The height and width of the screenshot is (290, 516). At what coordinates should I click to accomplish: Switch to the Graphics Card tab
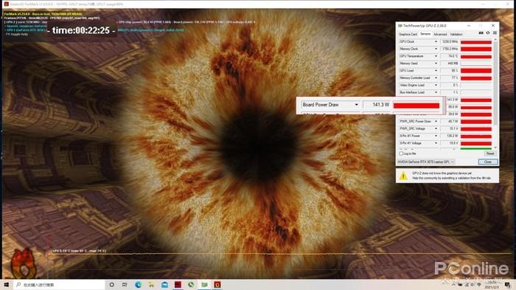[x=408, y=34]
